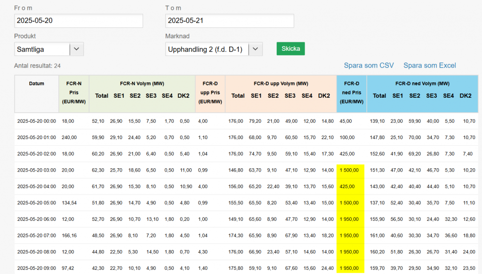Click the Spara som CSV link
Screen dimensions: 482x274
tap(369, 65)
